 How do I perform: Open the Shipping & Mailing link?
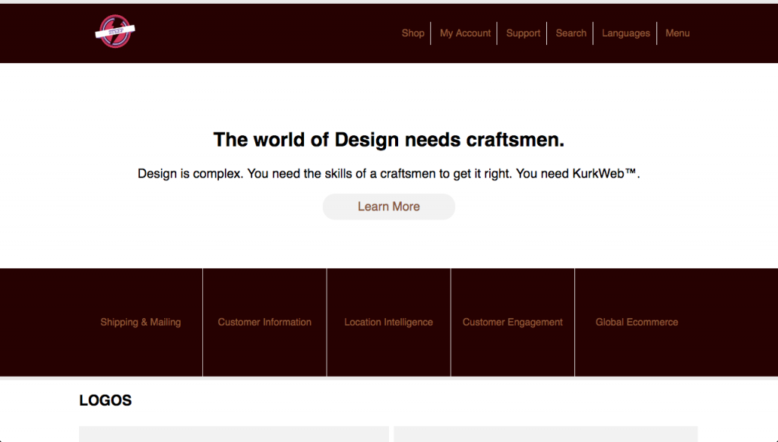point(141,322)
